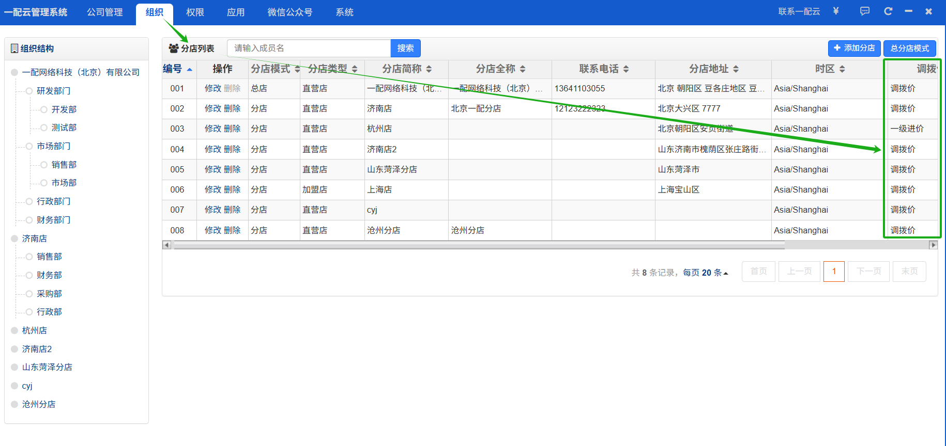Select 行政部门 tree node

pyautogui.click(x=54, y=201)
